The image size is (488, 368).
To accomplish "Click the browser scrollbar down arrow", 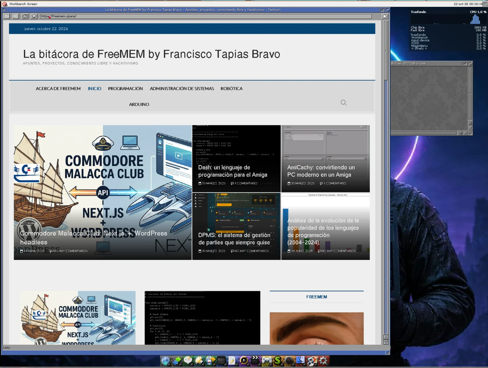I will (386, 342).
